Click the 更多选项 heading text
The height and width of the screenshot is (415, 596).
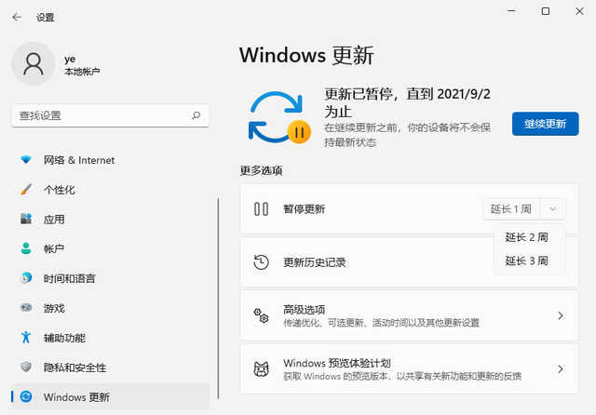(261, 170)
